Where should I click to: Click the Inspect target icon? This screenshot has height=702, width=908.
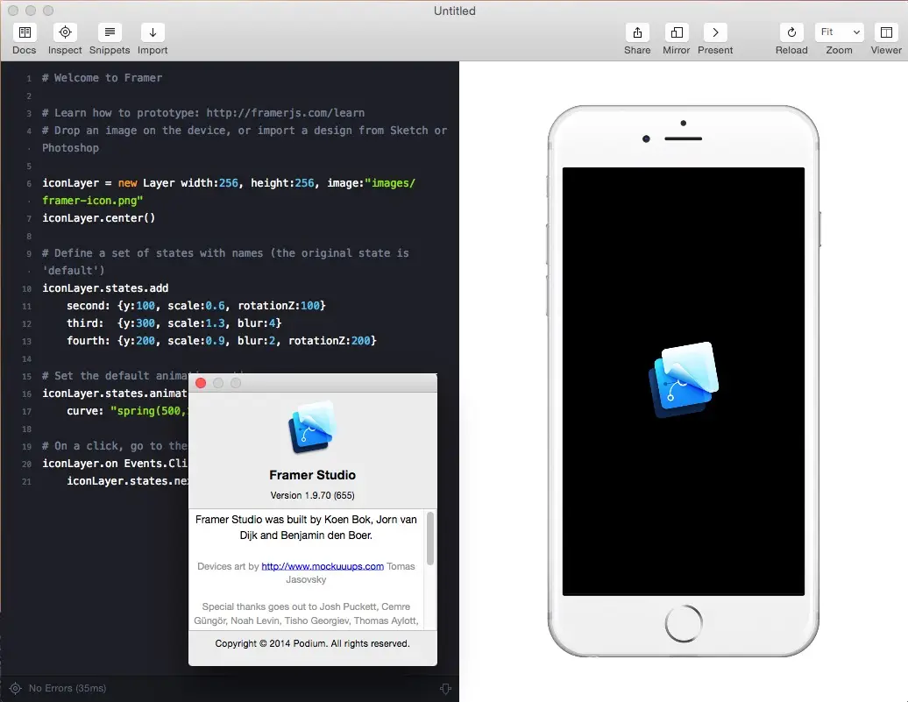click(65, 32)
